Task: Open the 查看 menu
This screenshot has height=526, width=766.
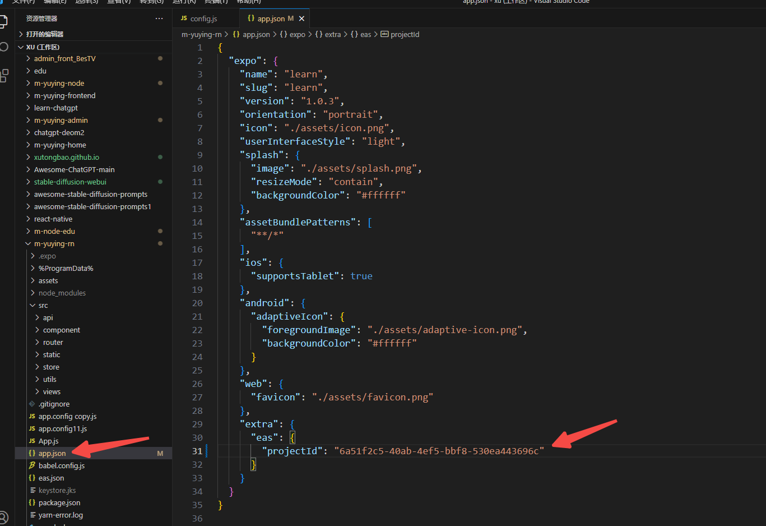Action: click(x=118, y=2)
